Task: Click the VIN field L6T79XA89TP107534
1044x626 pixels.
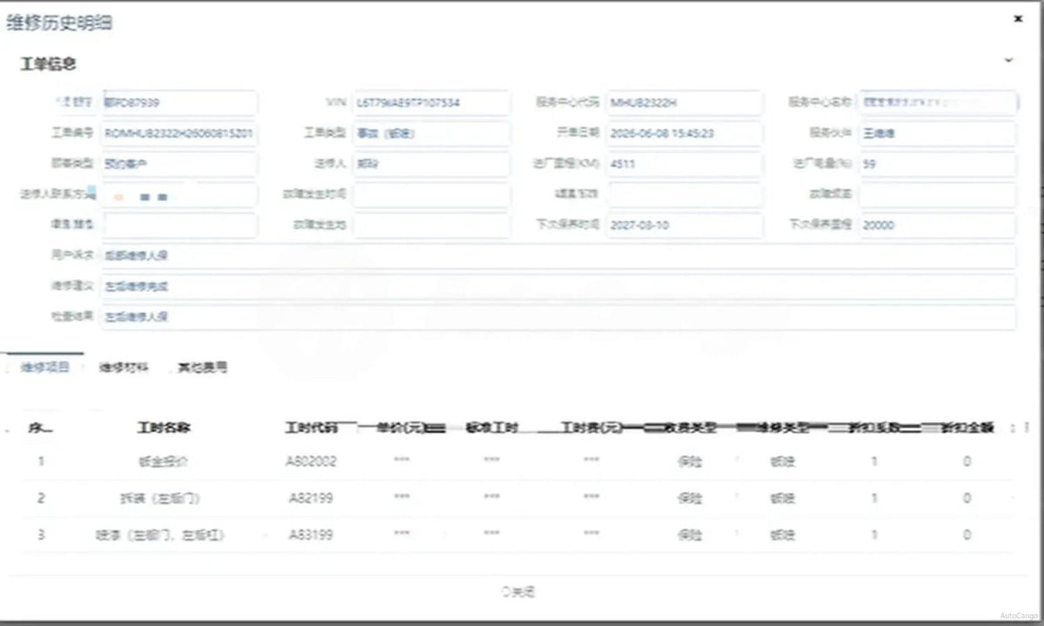Action: pyautogui.click(x=432, y=103)
